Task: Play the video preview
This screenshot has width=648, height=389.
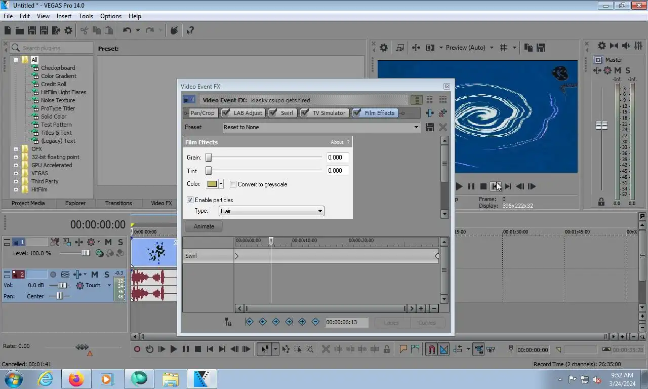Action: pos(459,186)
